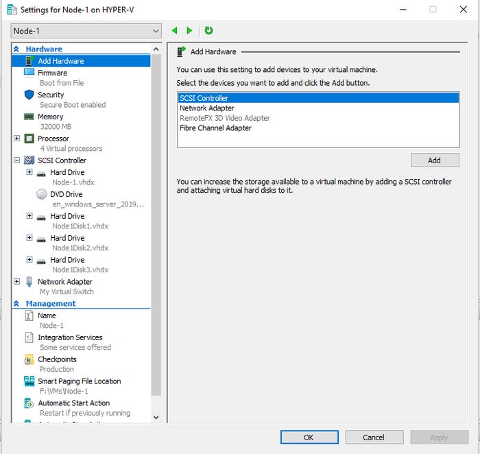Select Network Adapter in device list
The width and height of the screenshot is (480, 454).
pyautogui.click(x=207, y=108)
